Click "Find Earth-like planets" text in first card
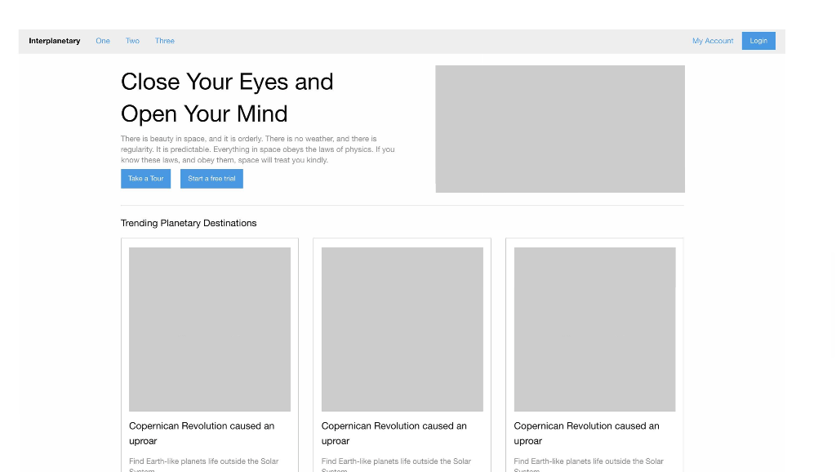This screenshot has height=472, width=836. [204, 464]
